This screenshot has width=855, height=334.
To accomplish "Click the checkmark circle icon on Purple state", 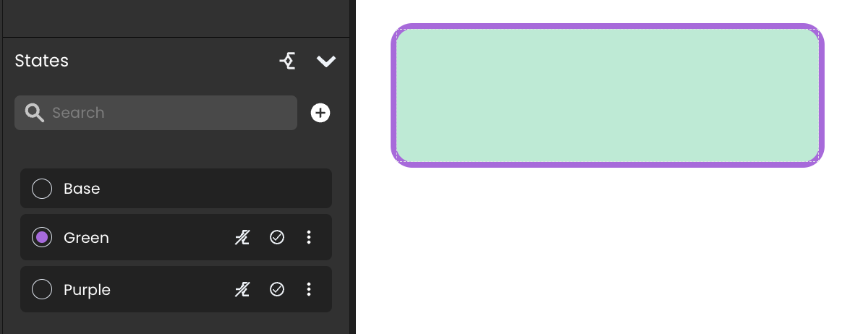I will click(277, 289).
